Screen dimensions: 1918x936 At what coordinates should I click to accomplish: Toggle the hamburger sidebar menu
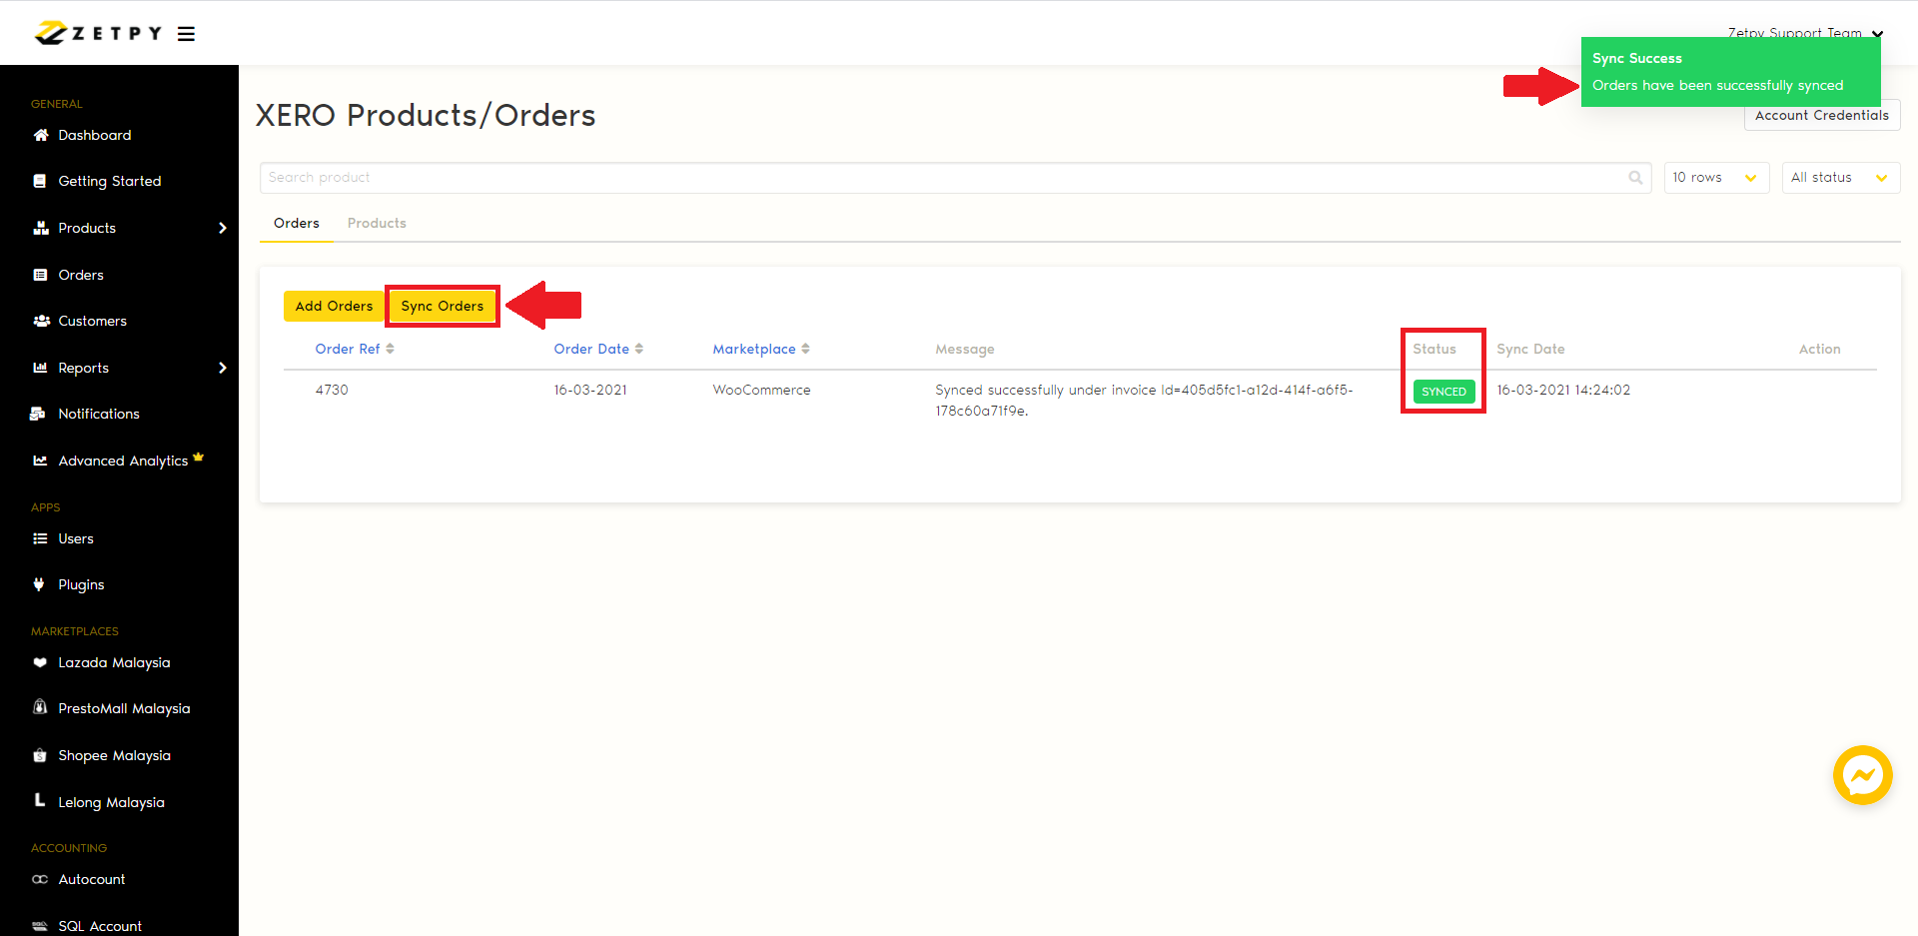186,34
